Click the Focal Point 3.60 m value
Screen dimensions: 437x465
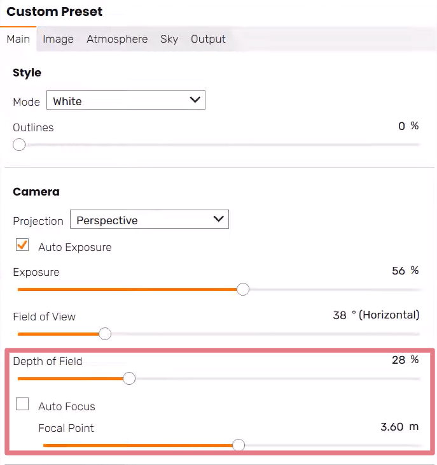click(x=399, y=427)
